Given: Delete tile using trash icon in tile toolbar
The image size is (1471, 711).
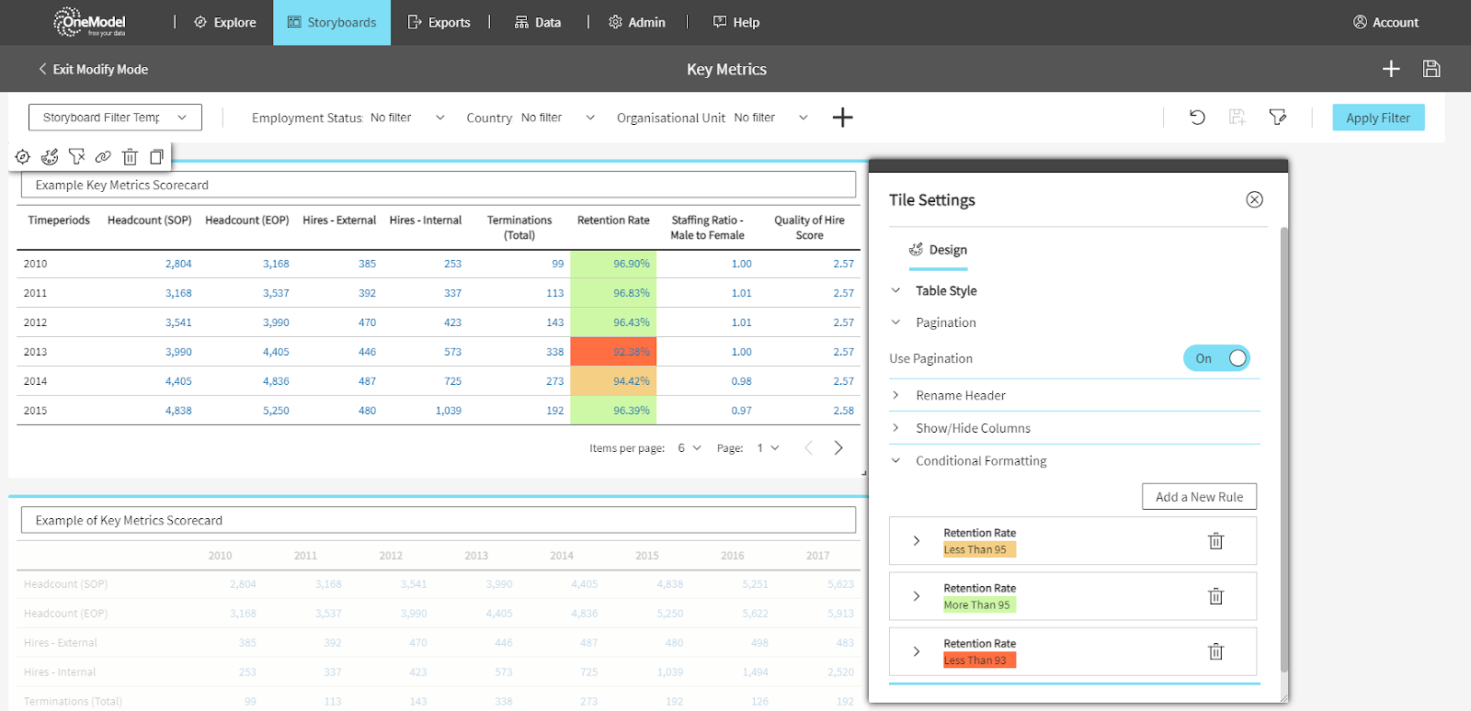Looking at the screenshot, I should (x=130, y=157).
